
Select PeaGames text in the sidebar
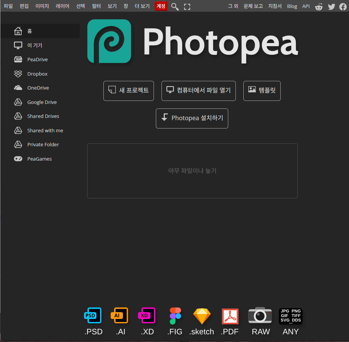click(40, 159)
